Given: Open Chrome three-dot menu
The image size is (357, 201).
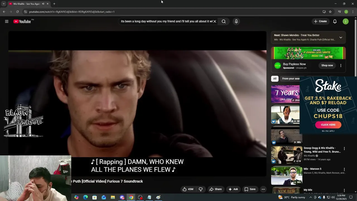Looking at the screenshot, I should (353, 12).
